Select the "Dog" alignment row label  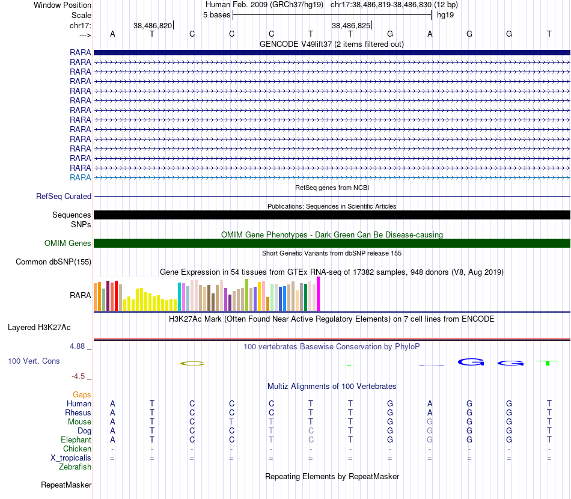pos(84,431)
